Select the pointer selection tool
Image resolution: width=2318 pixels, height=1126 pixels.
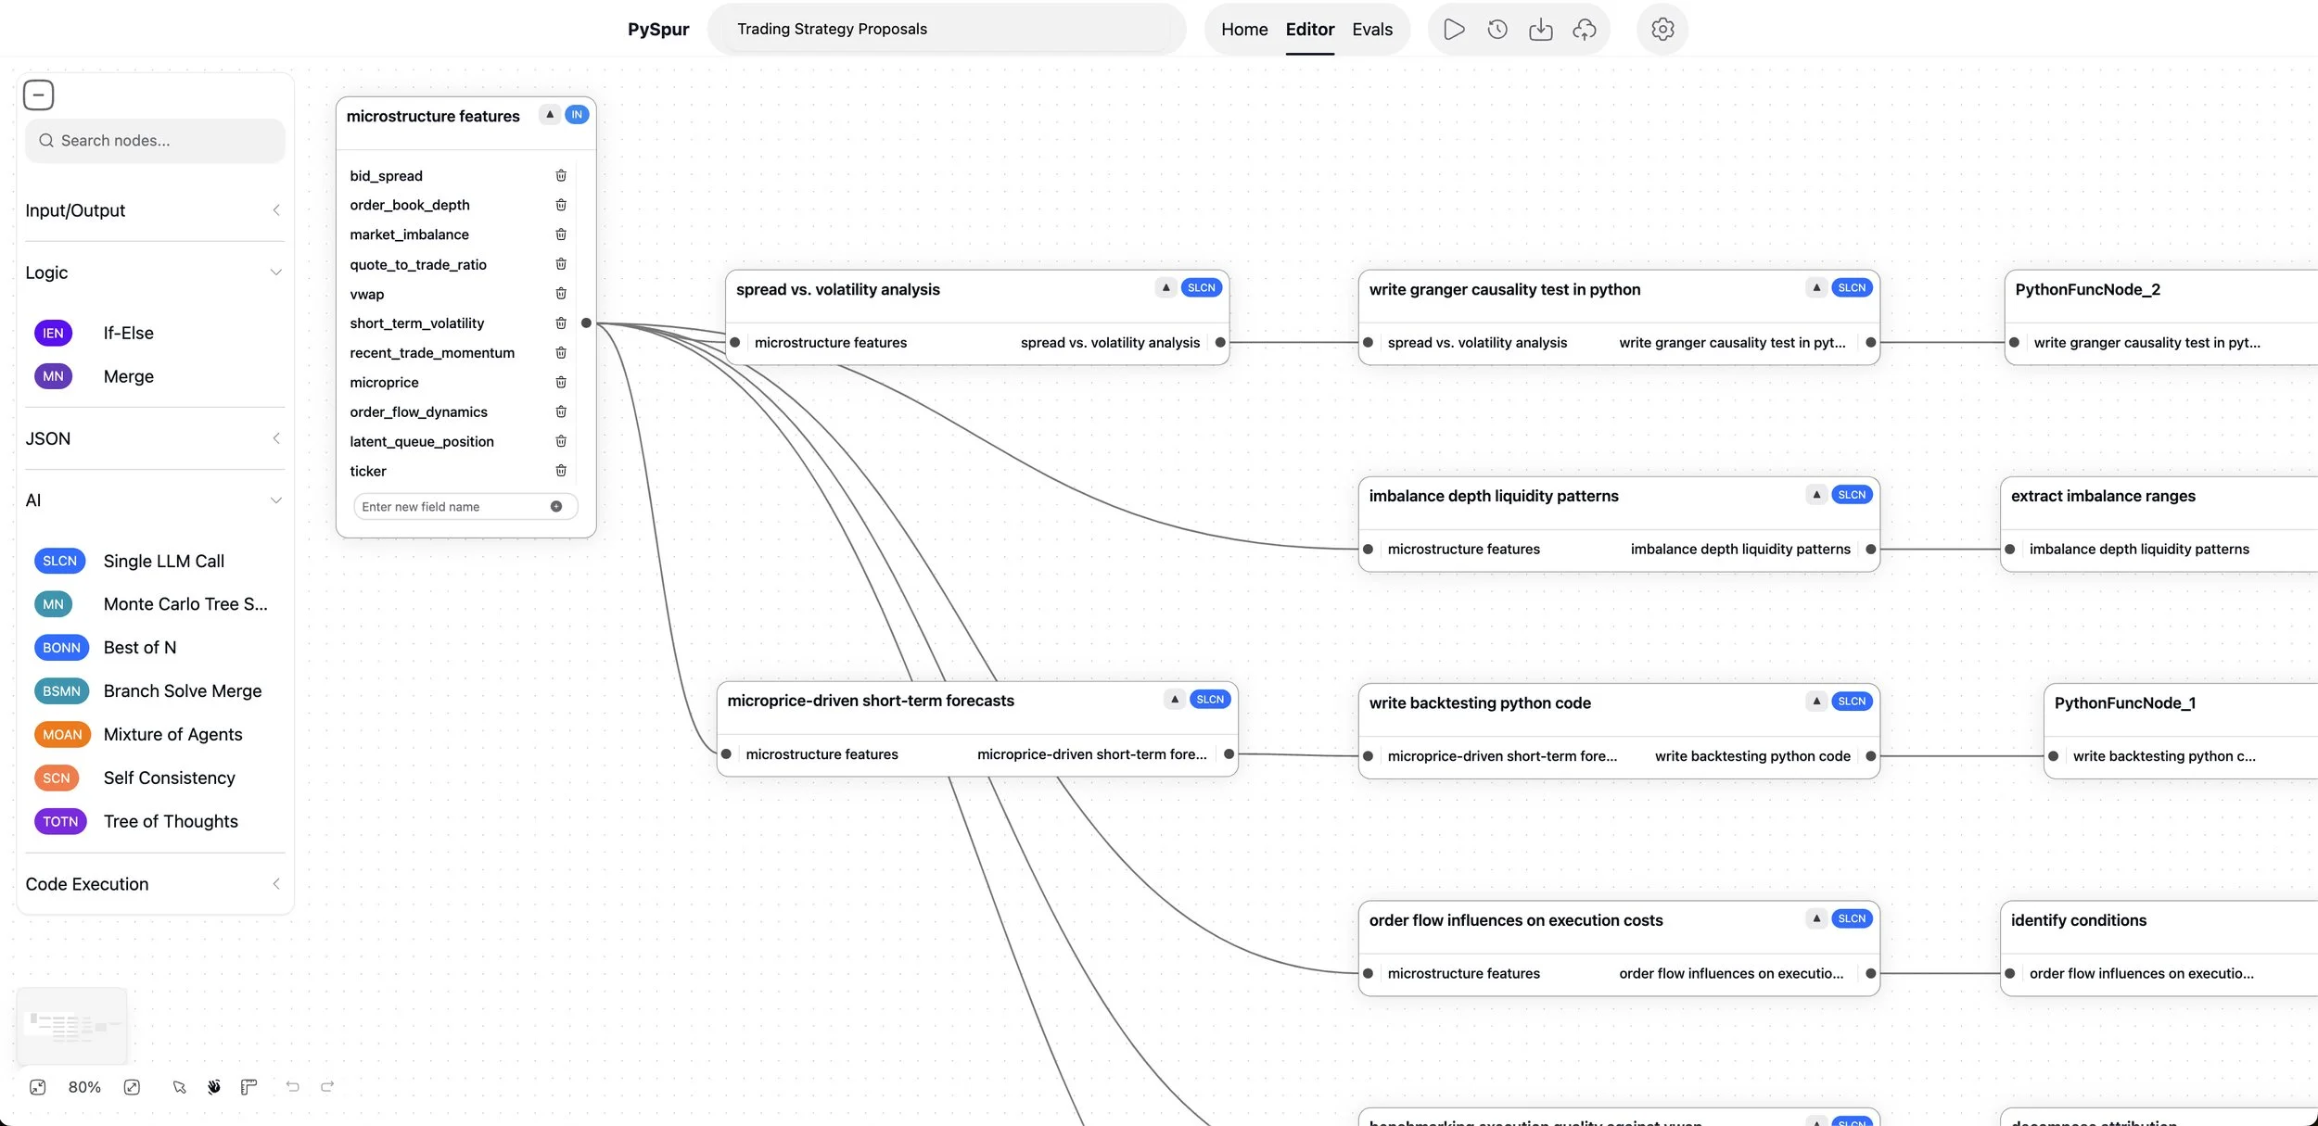pos(179,1087)
